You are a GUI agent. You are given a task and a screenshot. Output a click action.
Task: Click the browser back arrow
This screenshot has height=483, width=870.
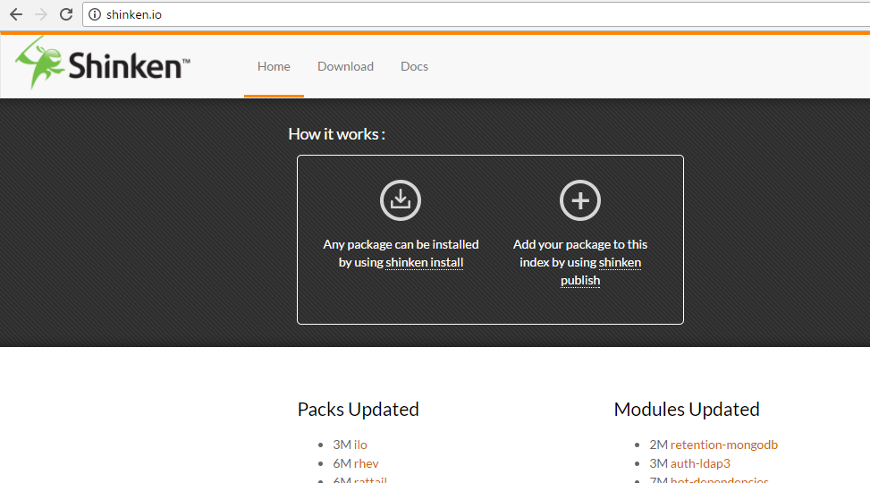click(15, 14)
